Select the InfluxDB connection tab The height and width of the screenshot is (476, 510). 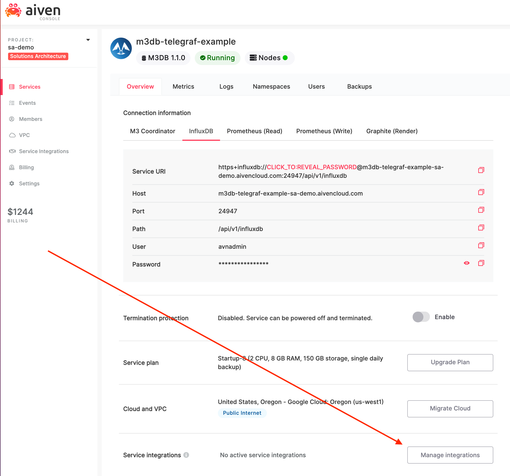[201, 131]
